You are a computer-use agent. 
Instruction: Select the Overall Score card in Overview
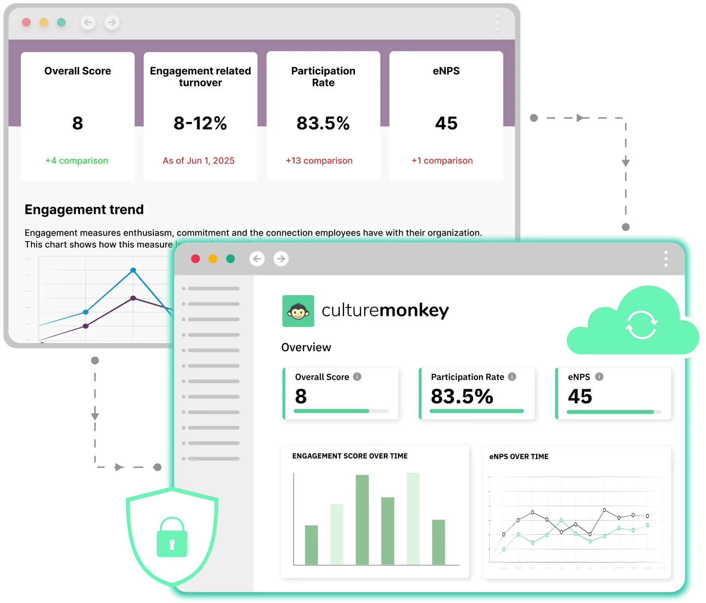[341, 394]
